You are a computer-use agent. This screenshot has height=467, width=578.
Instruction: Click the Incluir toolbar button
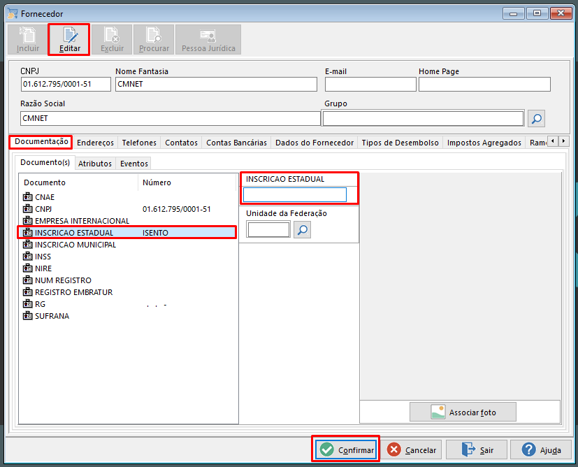[28, 40]
